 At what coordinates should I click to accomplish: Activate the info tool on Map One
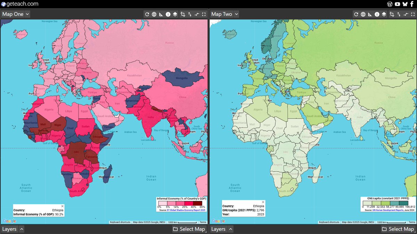168,14
